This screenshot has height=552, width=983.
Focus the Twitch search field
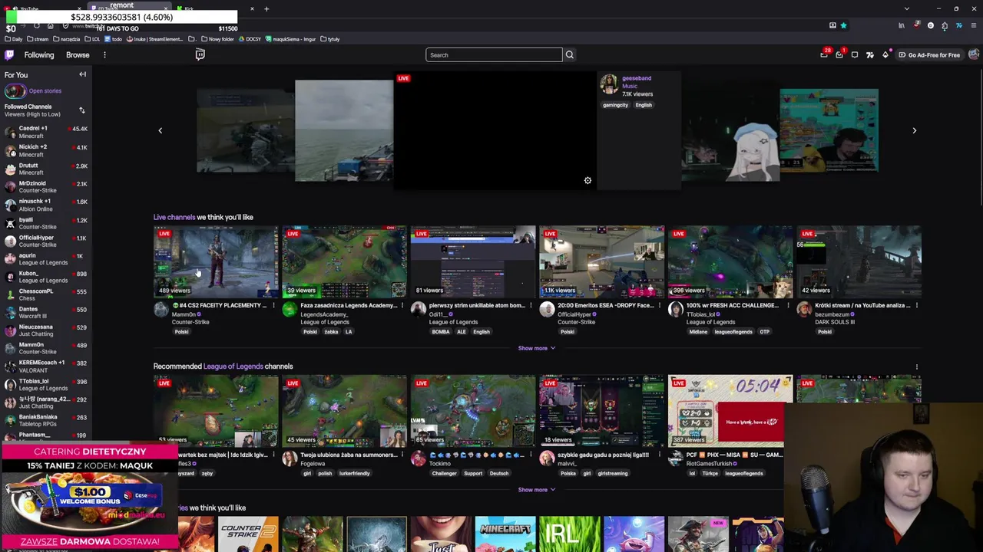494,55
